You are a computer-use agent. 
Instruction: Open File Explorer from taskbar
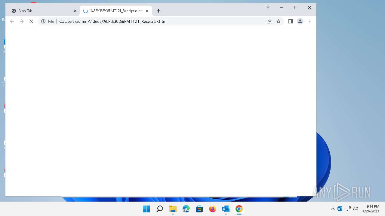(173, 209)
